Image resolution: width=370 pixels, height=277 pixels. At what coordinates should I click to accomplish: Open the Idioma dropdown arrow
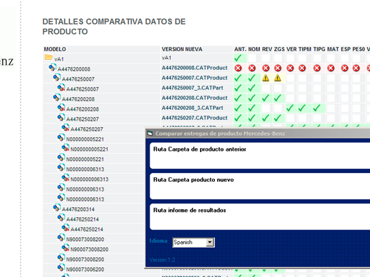pyautogui.click(x=209, y=242)
